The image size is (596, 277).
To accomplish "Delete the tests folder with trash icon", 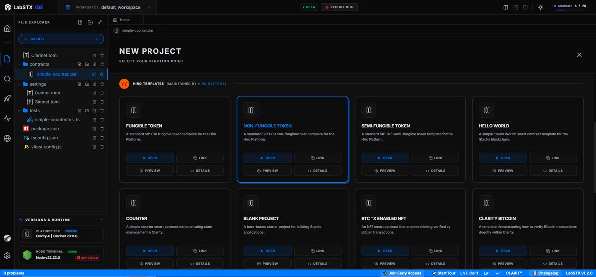I will coord(102,111).
